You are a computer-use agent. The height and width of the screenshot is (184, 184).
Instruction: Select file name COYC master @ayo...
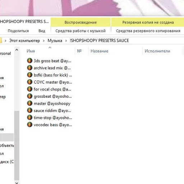(x=53, y=82)
